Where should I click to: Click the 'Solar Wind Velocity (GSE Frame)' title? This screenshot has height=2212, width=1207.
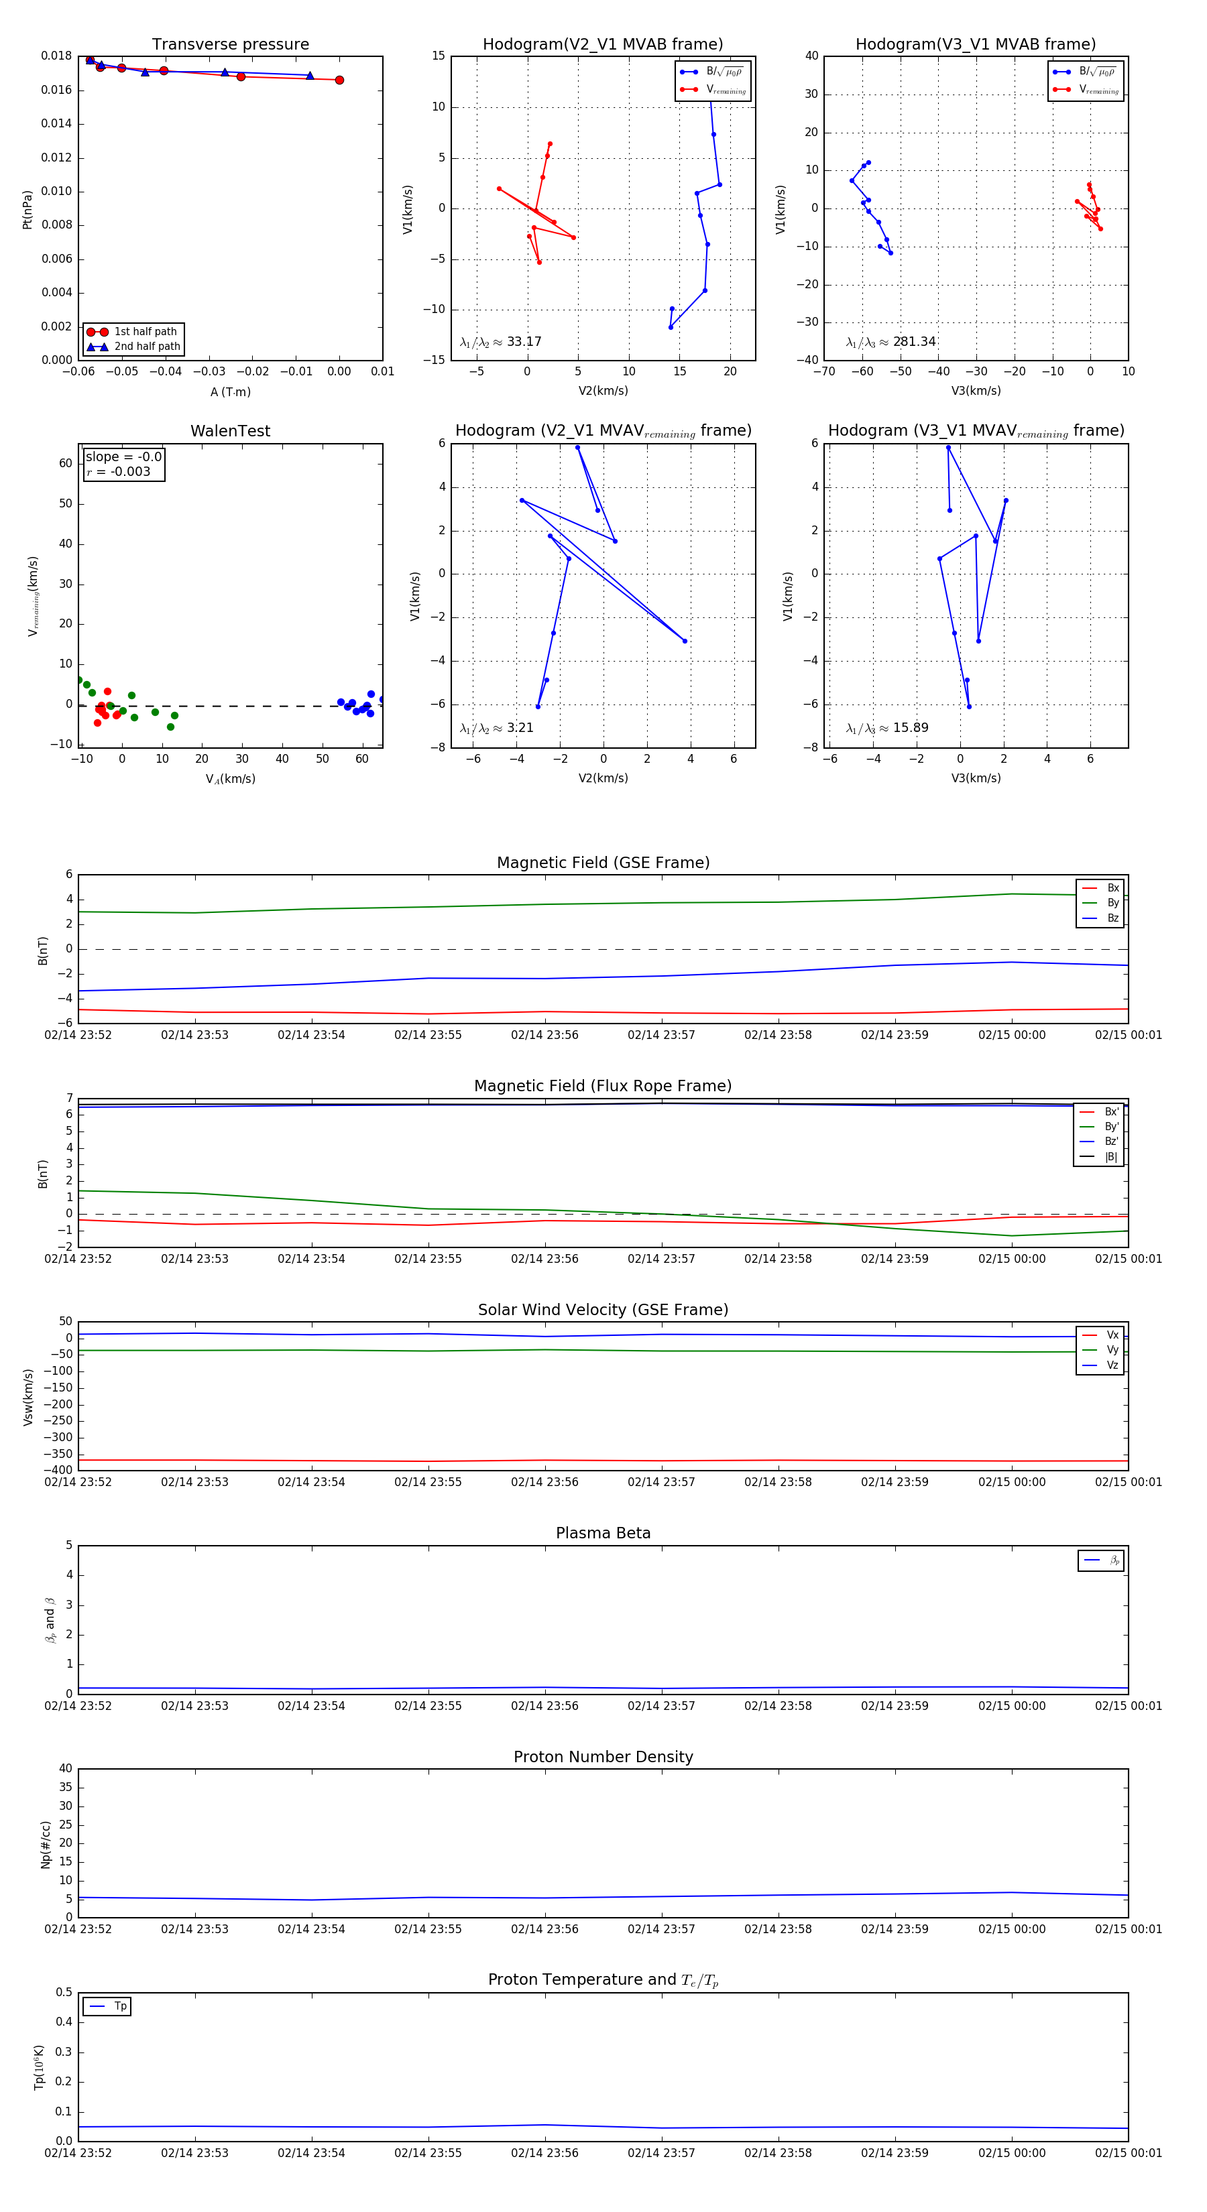pyautogui.click(x=603, y=1310)
